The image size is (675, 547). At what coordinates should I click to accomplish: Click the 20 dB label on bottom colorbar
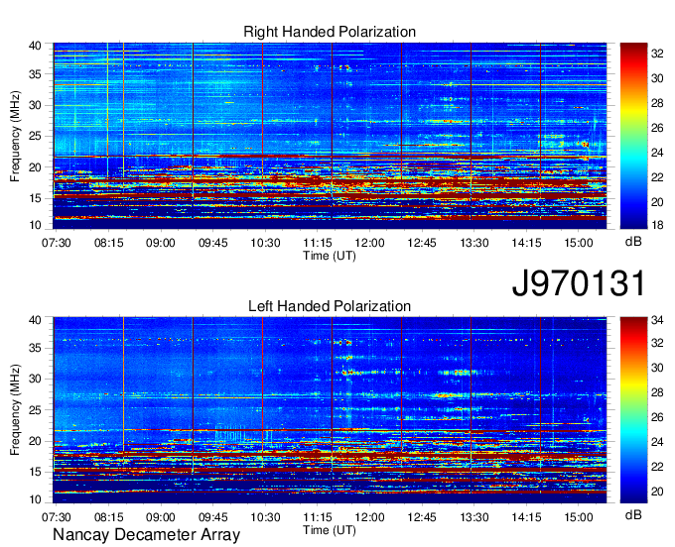[x=657, y=492]
